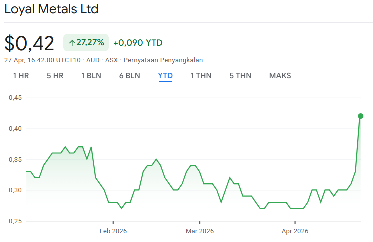Click the 27 Apr, 16.42.00 UTC+10 timestamp
The height and width of the screenshot is (242, 373).
pos(43,60)
